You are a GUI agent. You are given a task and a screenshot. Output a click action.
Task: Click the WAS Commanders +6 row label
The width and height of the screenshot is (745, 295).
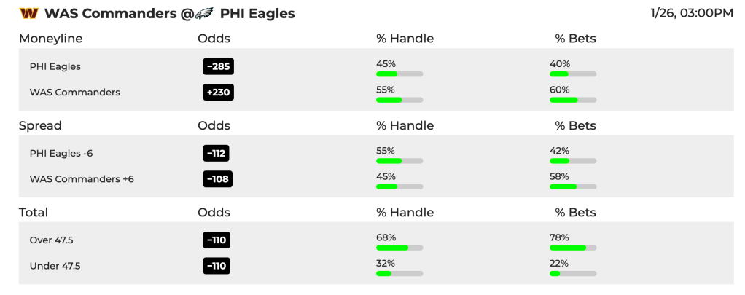(x=82, y=179)
